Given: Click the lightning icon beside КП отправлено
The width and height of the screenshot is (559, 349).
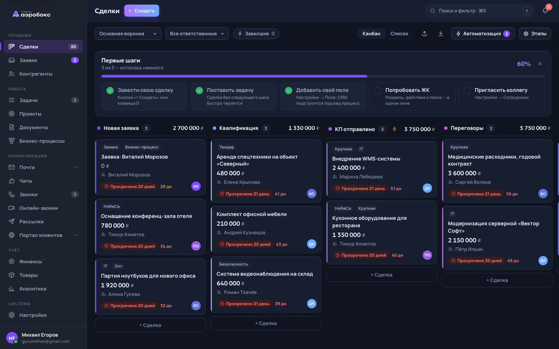Looking at the screenshot, I should click(x=394, y=129).
